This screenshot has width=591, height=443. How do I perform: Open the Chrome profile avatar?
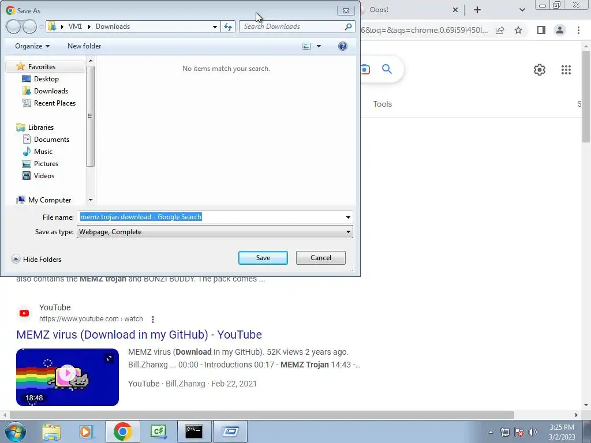560,30
